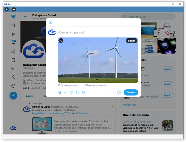
Task: Open Notifications bell icon
Action: 13,42
